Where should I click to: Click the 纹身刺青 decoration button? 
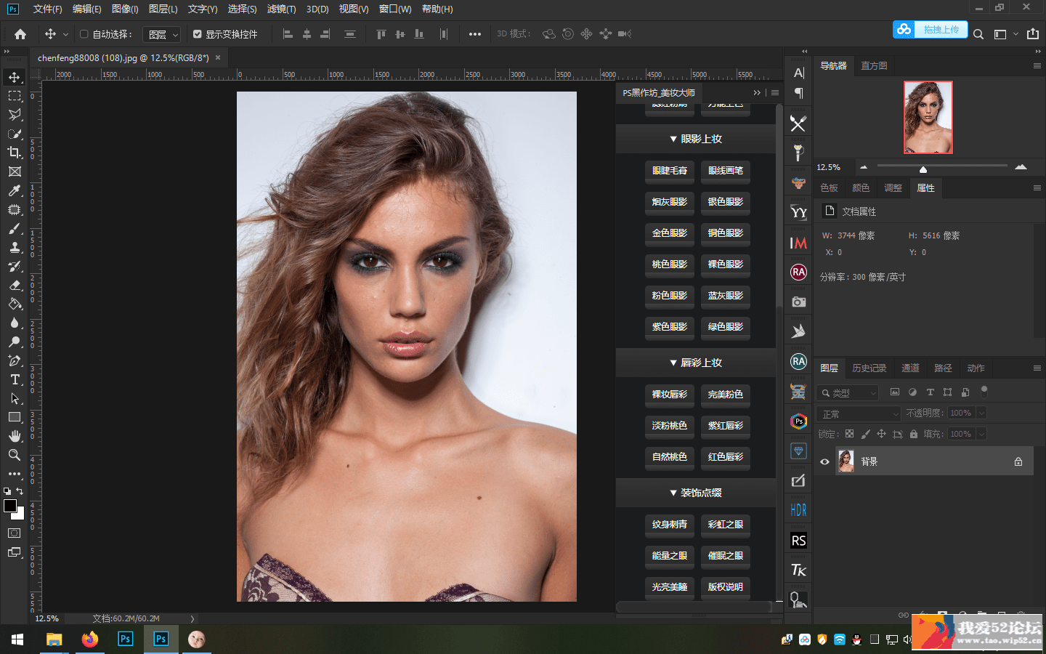tap(670, 525)
